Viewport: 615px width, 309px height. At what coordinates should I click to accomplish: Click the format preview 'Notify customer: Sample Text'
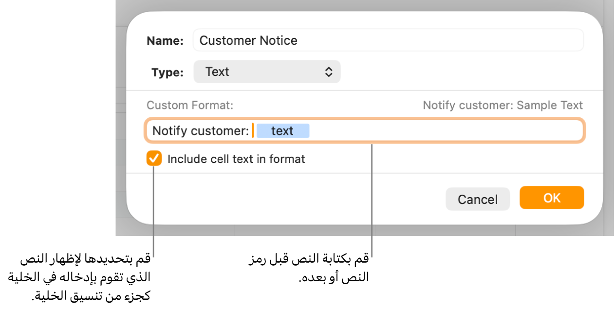click(x=503, y=105)
